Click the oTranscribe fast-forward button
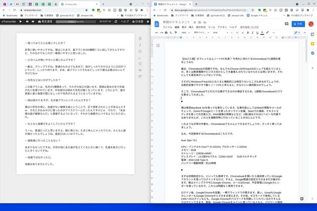 click(x=33, y=21)
